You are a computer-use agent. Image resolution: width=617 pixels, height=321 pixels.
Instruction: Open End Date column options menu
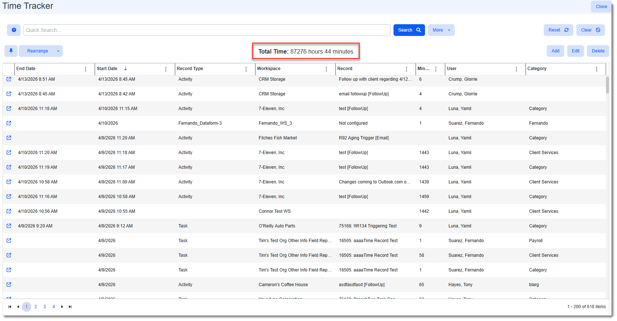pos(86,69)
